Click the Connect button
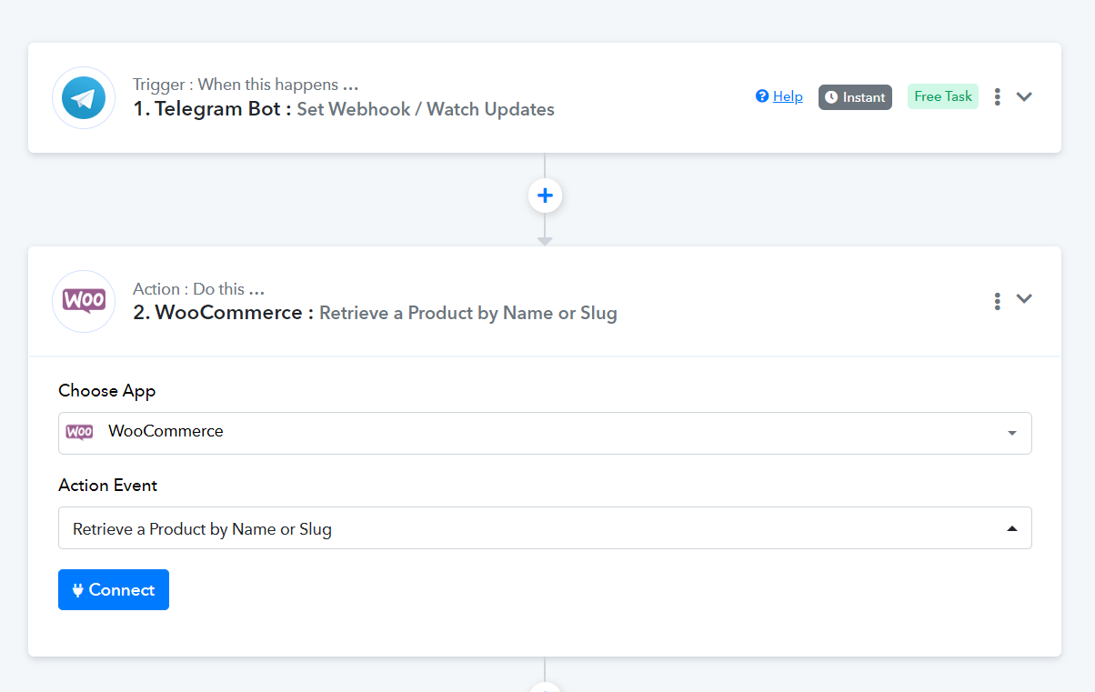The height and width of the screenshot is (692, 1095). [114, 589]
